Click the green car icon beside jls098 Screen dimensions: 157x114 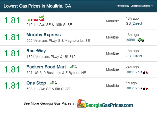(141, 40)
